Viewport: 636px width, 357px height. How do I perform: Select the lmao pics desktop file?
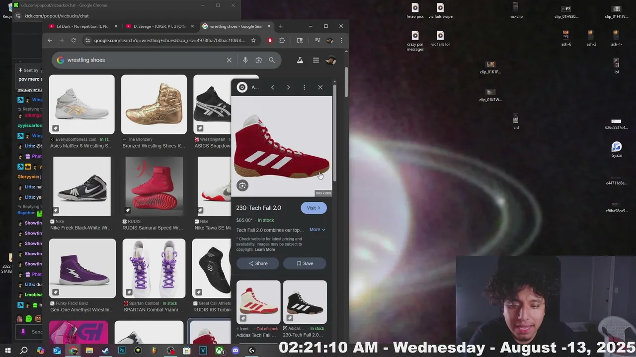click(x=415, y=10)
